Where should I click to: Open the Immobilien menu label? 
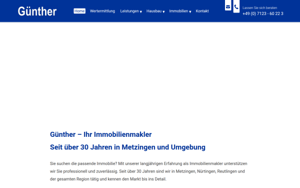(x=178, y=11)
